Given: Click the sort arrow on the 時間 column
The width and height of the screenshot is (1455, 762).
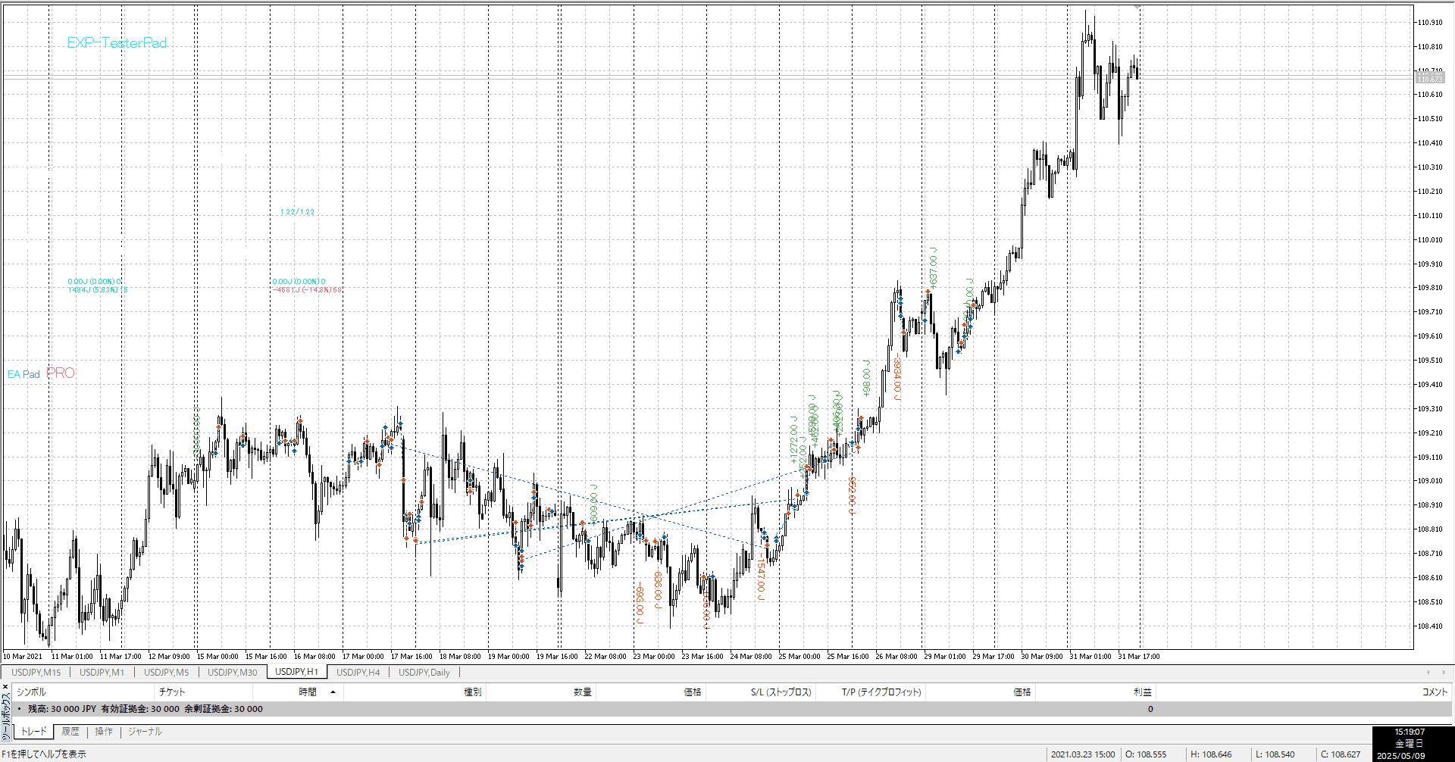Looking at the screenshot, I should pos(333,692).
